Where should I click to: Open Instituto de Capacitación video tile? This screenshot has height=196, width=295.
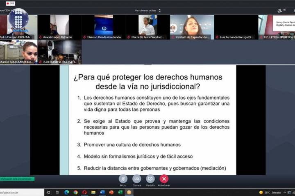192,27
